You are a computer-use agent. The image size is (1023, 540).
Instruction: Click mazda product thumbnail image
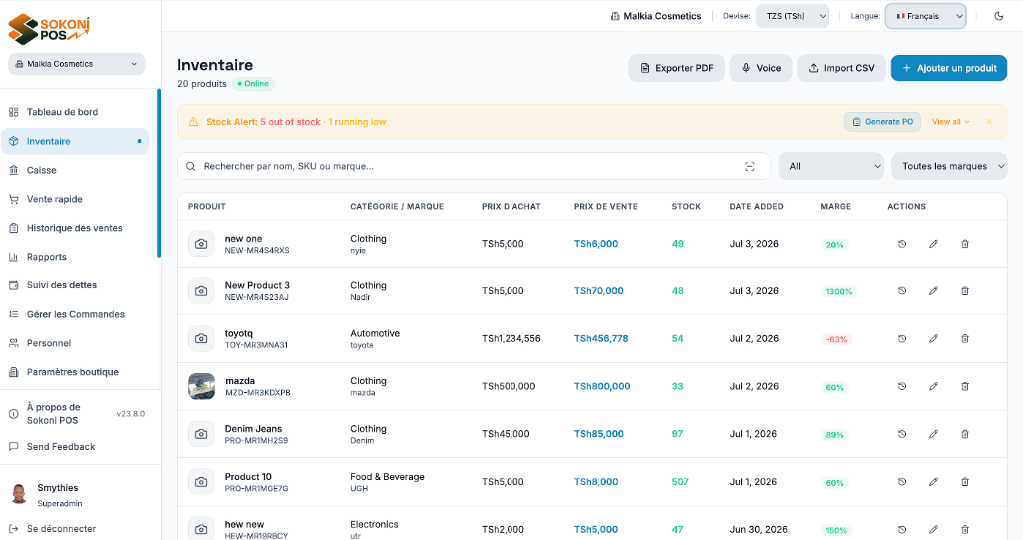pyautogui.click(x=201, y=386)
